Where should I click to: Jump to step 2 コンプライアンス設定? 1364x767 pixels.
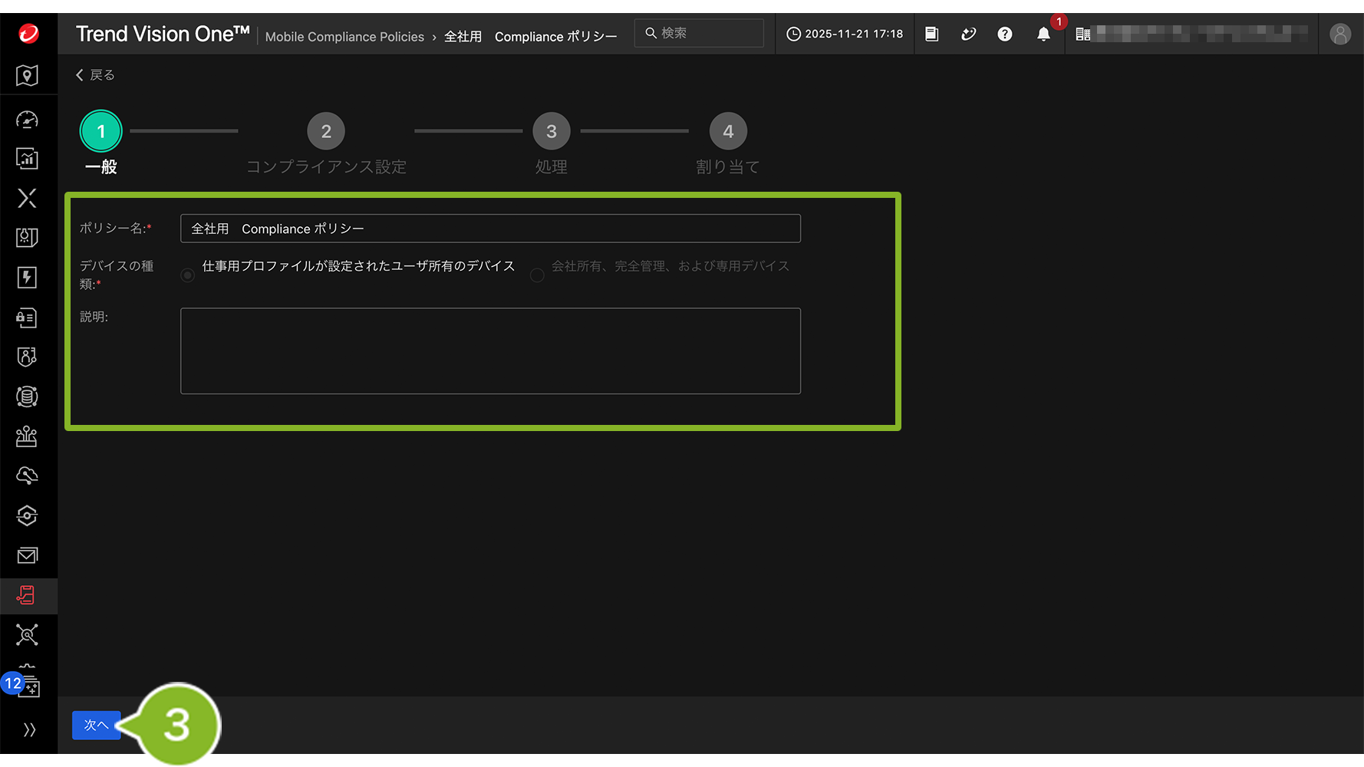pyautogui.click(x=326, y=132)
